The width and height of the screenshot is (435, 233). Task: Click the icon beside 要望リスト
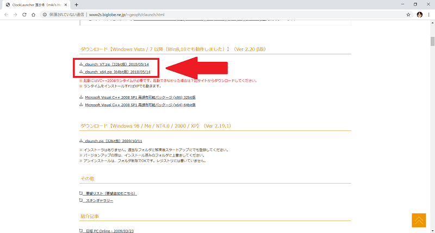pyautogui.click(x=81, y=193)
